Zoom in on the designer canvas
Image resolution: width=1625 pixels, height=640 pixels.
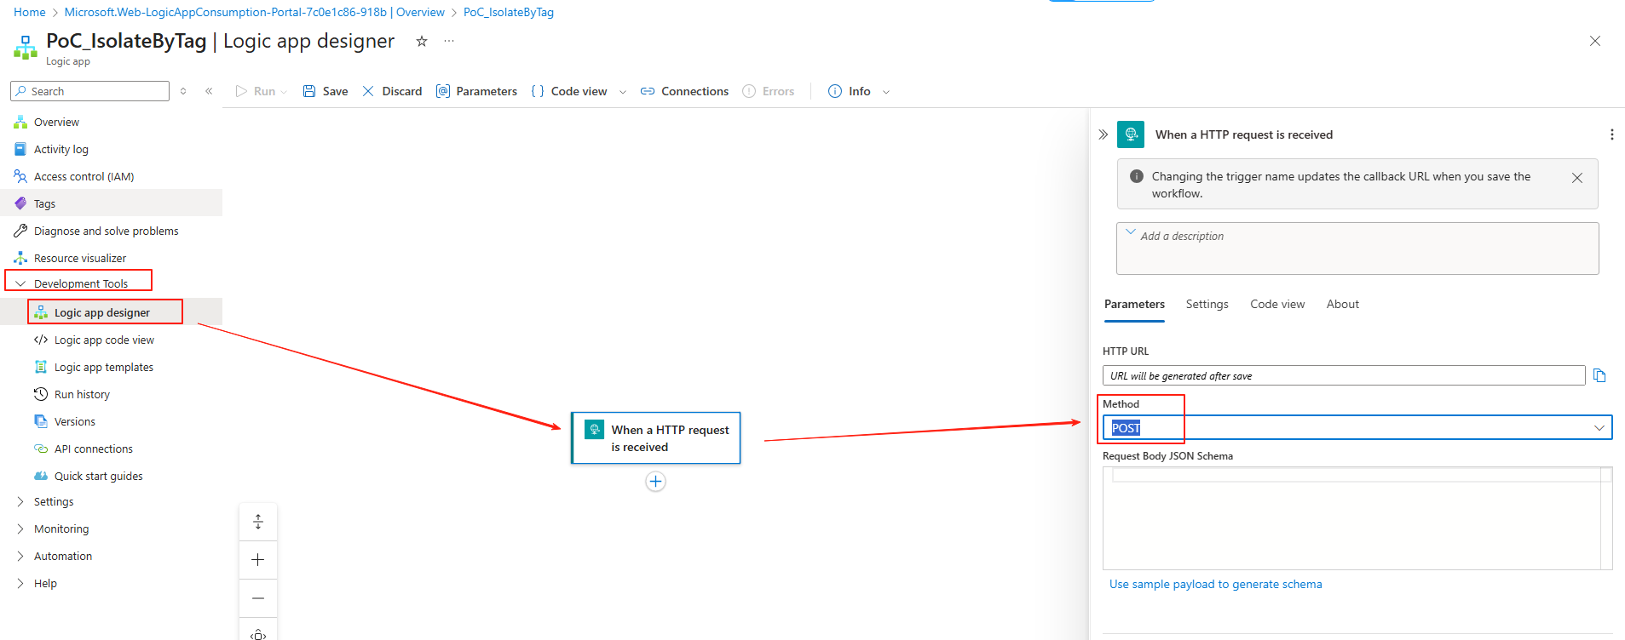pyautogui.click(x=258, y=560)
